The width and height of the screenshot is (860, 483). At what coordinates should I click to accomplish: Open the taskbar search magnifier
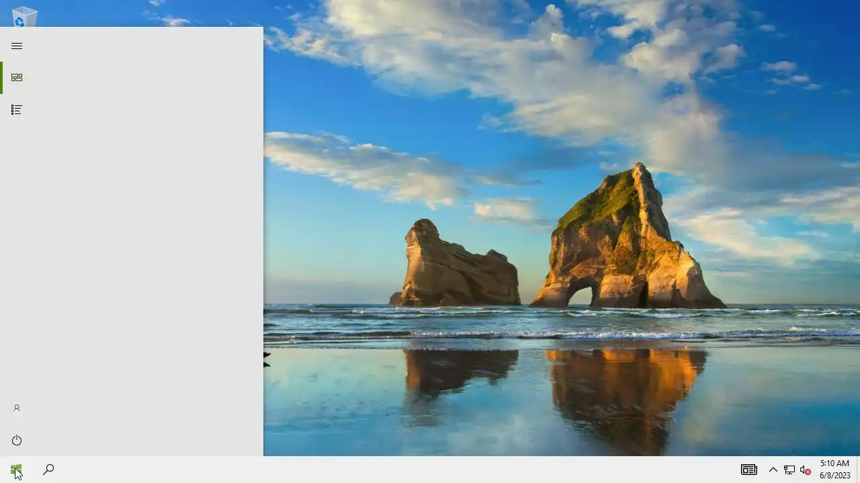pyautogui.click(x=48, y=470)
